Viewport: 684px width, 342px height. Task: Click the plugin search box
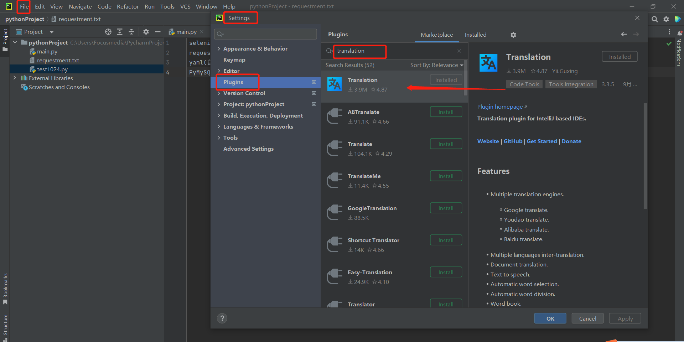click(x=395, y=51)
